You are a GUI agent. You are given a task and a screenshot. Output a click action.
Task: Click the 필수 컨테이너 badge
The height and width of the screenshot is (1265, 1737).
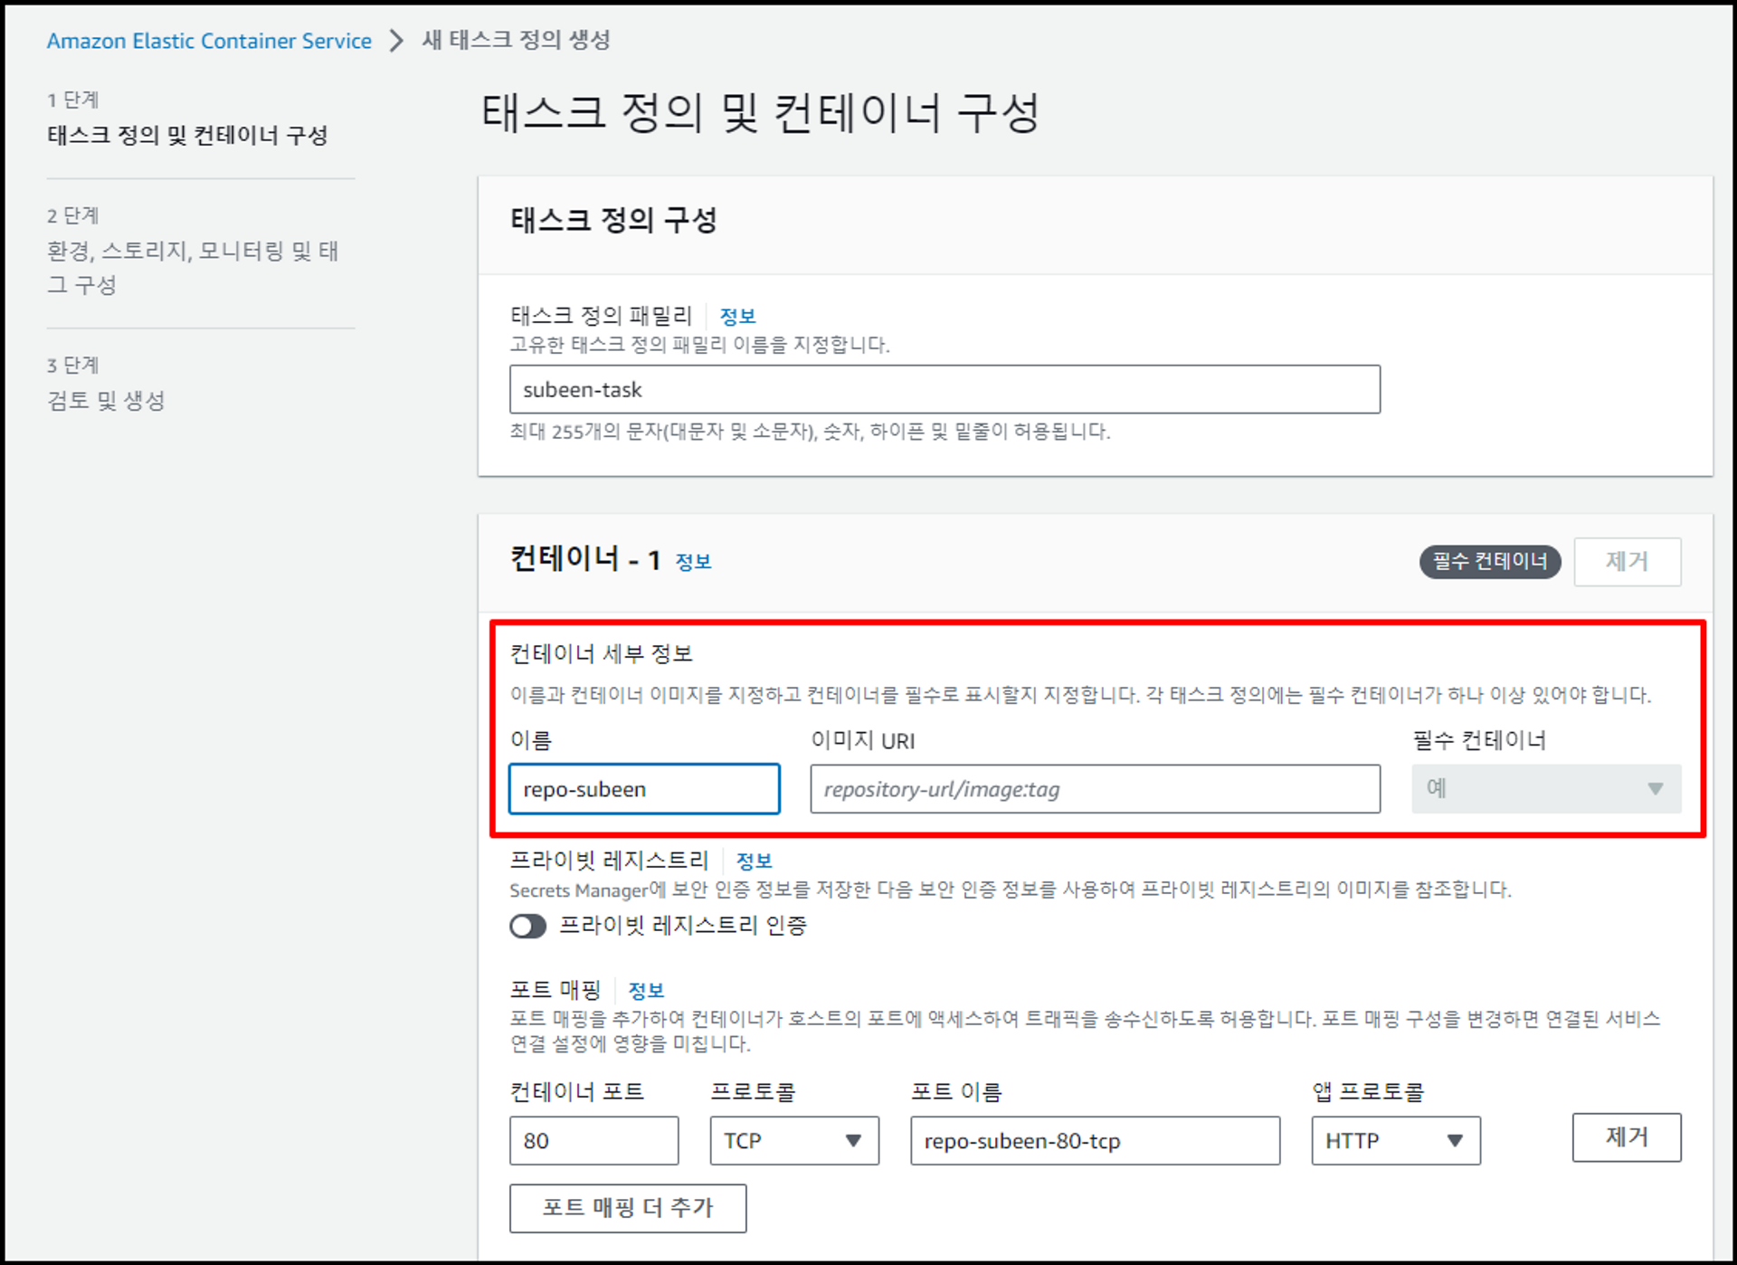1489,561
